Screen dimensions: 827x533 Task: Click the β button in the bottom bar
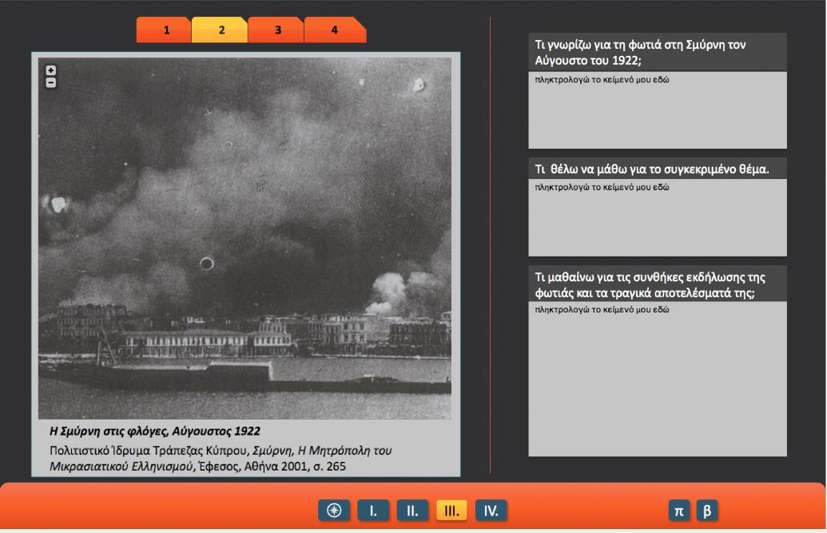[x=707, y=511]
